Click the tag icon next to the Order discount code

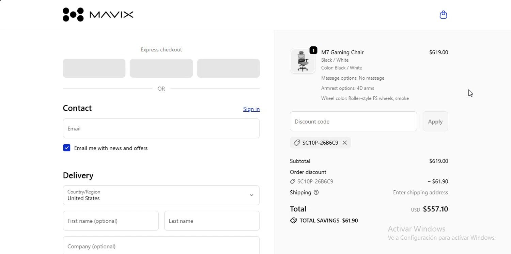pyautogui.click(x=293, y=181)
